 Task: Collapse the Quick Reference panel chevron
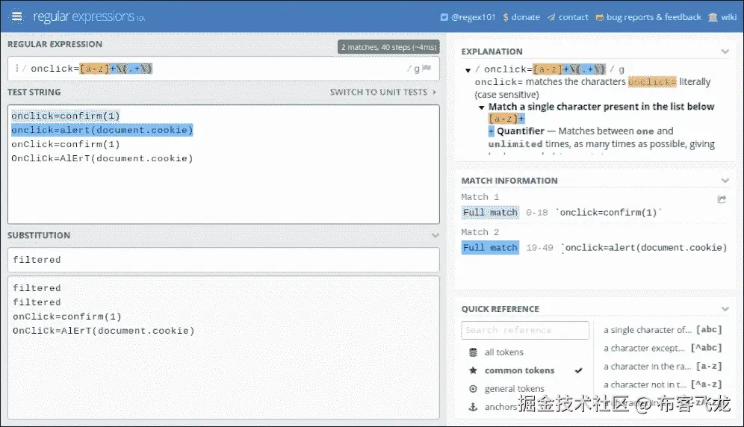point(725,309)
